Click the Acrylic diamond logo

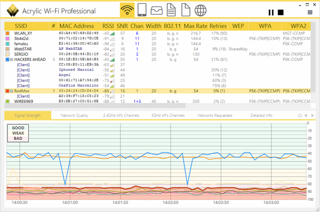[x=13, y=10]
